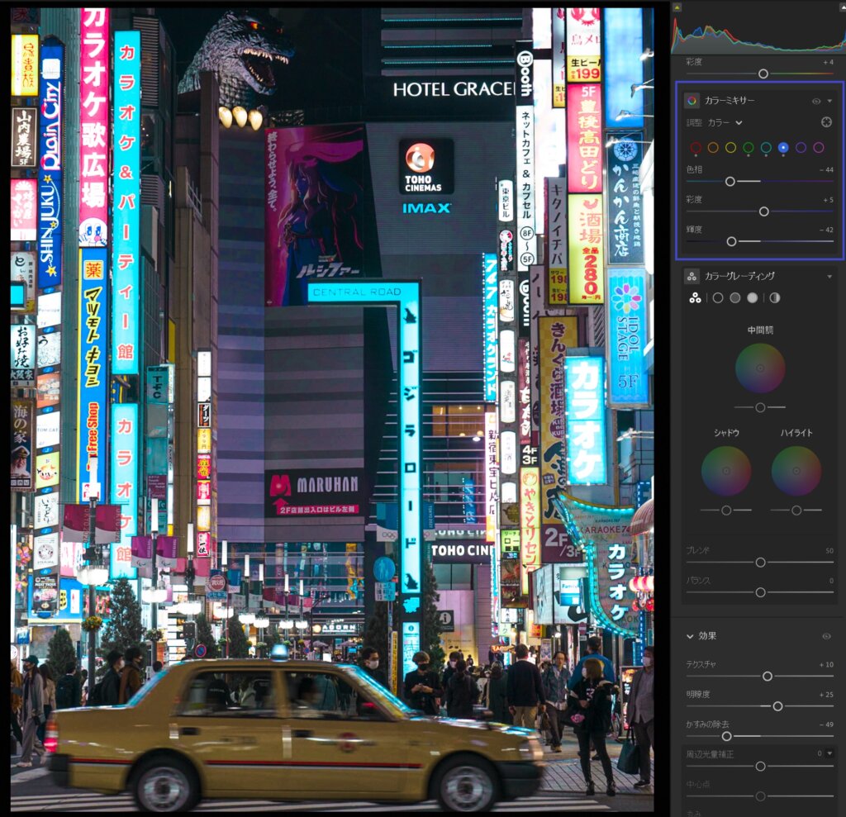
Task: Select the aqua color channel circle
Action: [x=766, y=148]
